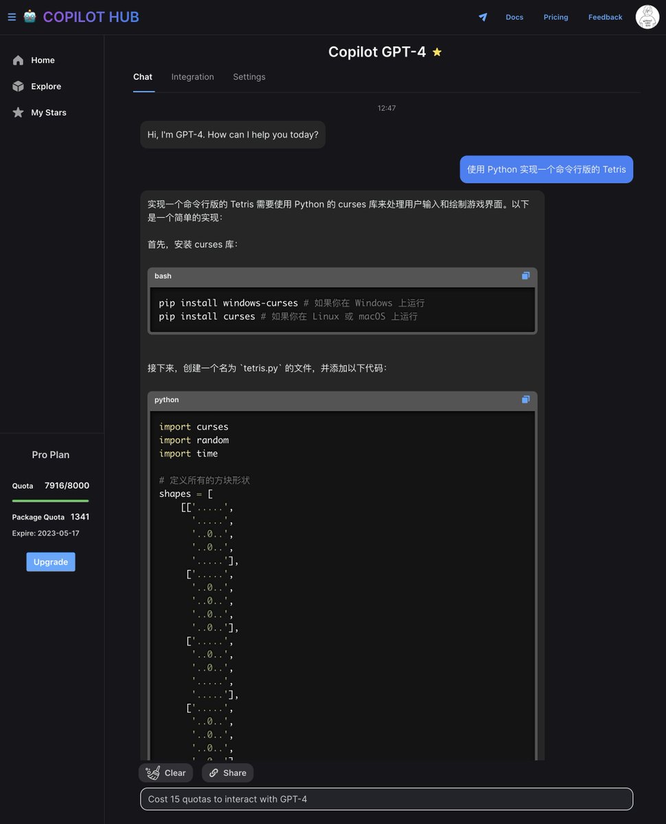
Task: Click the quota value 7916/8000
Action: tap(67, 485)
